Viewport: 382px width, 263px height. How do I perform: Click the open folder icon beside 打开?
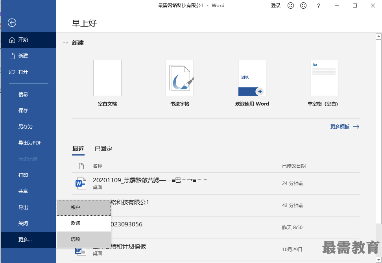click(12, 72)
